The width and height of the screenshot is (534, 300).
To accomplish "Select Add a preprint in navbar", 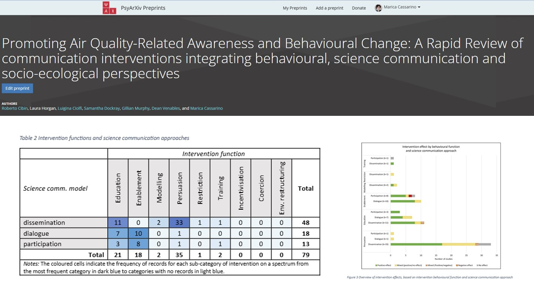I will click(329, 8).
